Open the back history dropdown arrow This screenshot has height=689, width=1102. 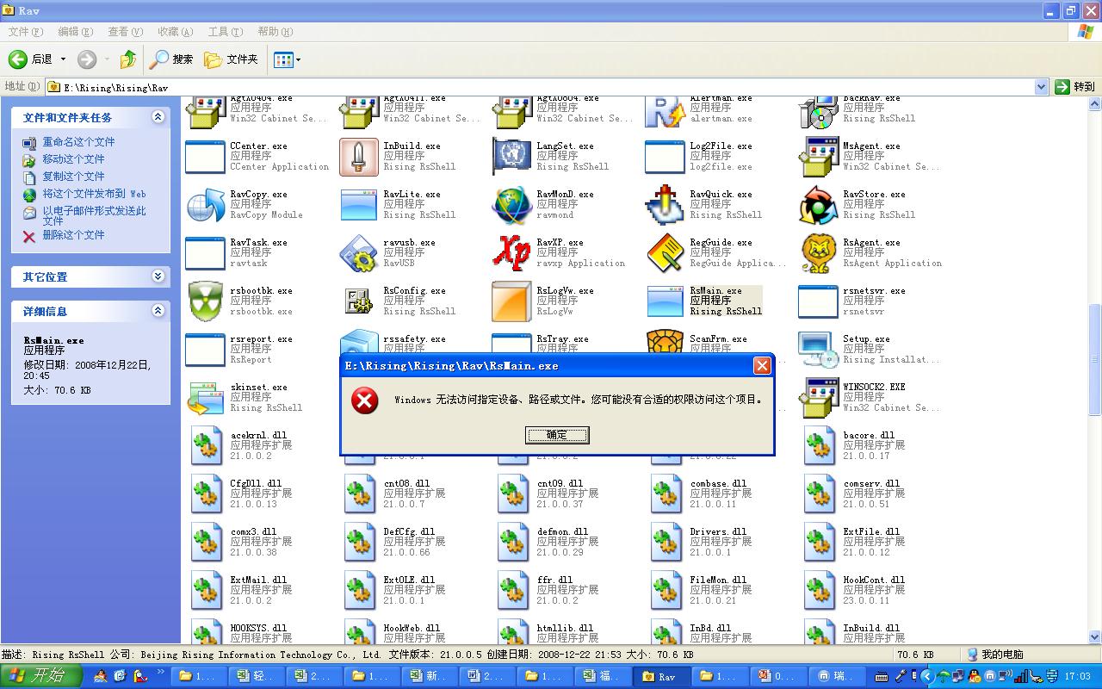63,59
